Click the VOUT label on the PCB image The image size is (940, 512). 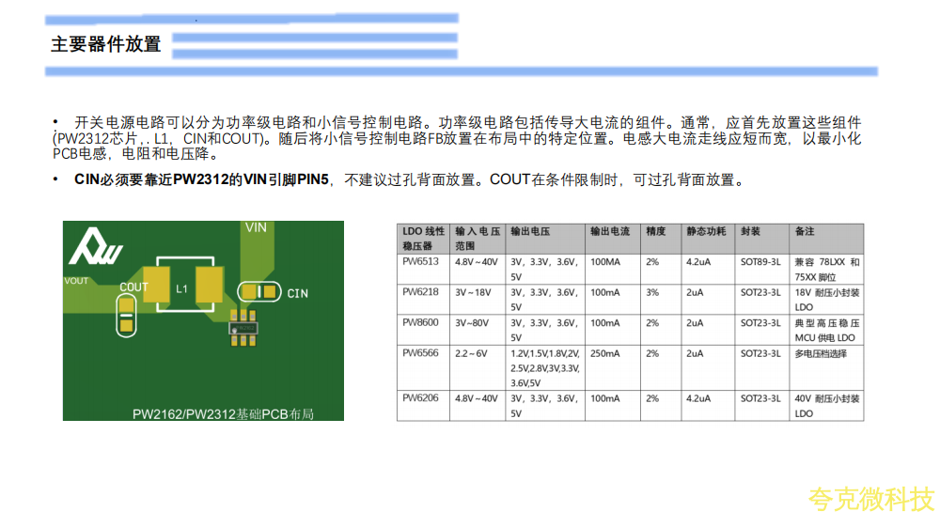76,280
